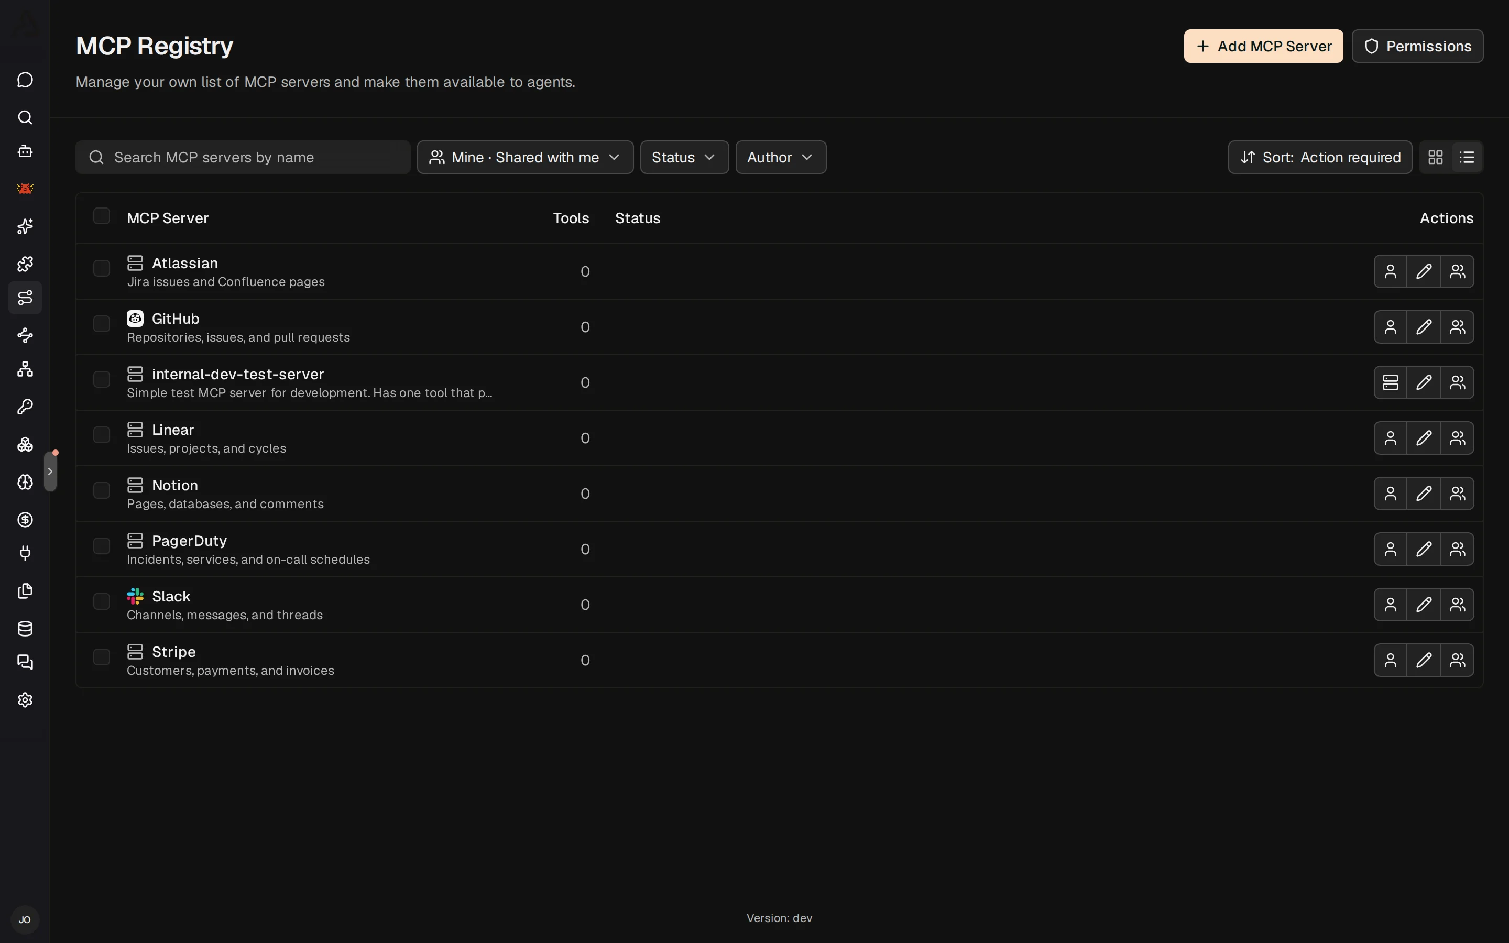The height and width of the screenshot is (943, 1509).
Task: Click the pencil edit icon for Atlassian
Action: (x=1424, y=271)
